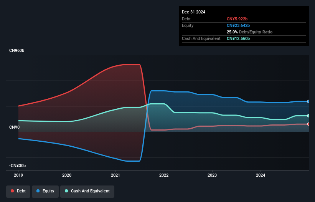315x202 pixels.
Task: Click the Equity label in tooltip
Action: (188, 25)
